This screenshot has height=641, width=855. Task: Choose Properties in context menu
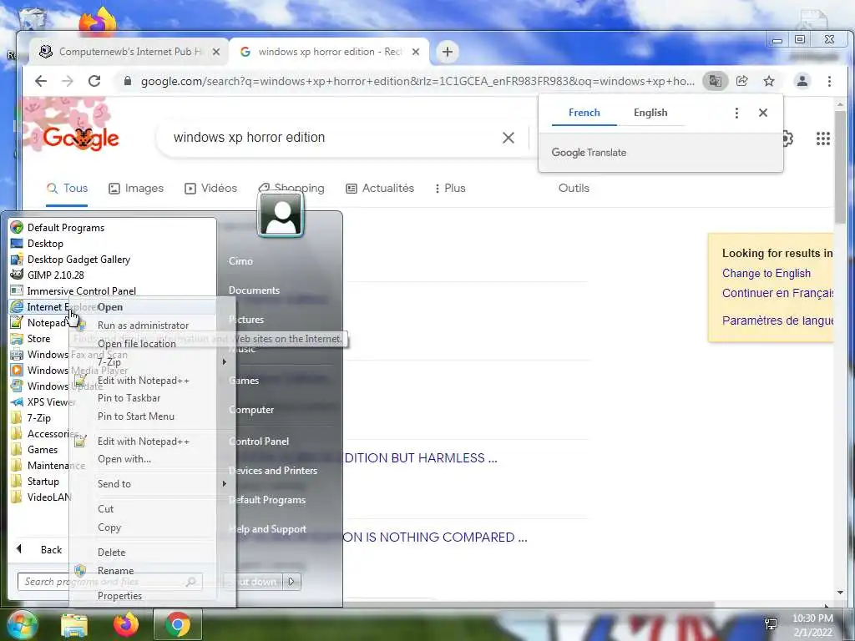point(153,596)
